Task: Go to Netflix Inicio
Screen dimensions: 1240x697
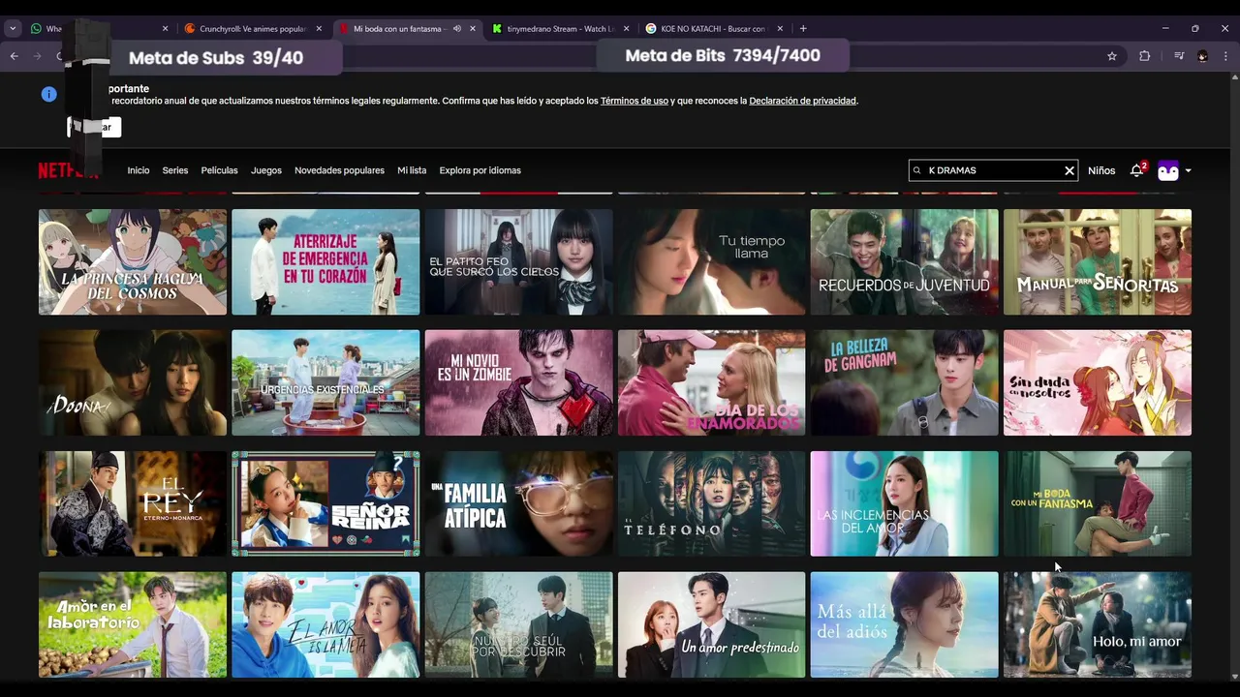Action: tap(139, 170)
